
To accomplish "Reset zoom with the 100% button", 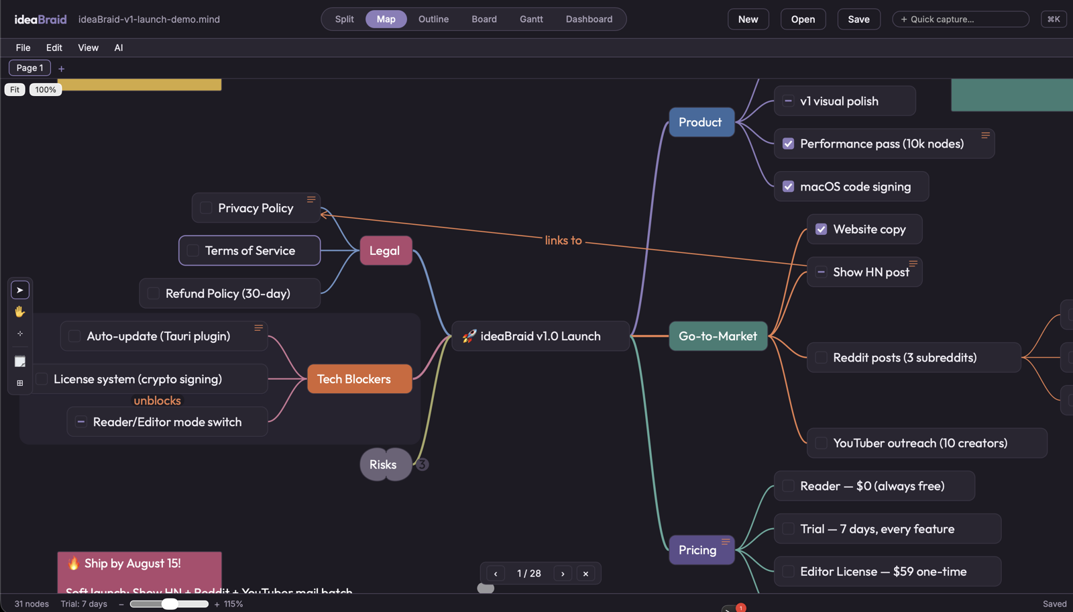I will coord(46,89).
